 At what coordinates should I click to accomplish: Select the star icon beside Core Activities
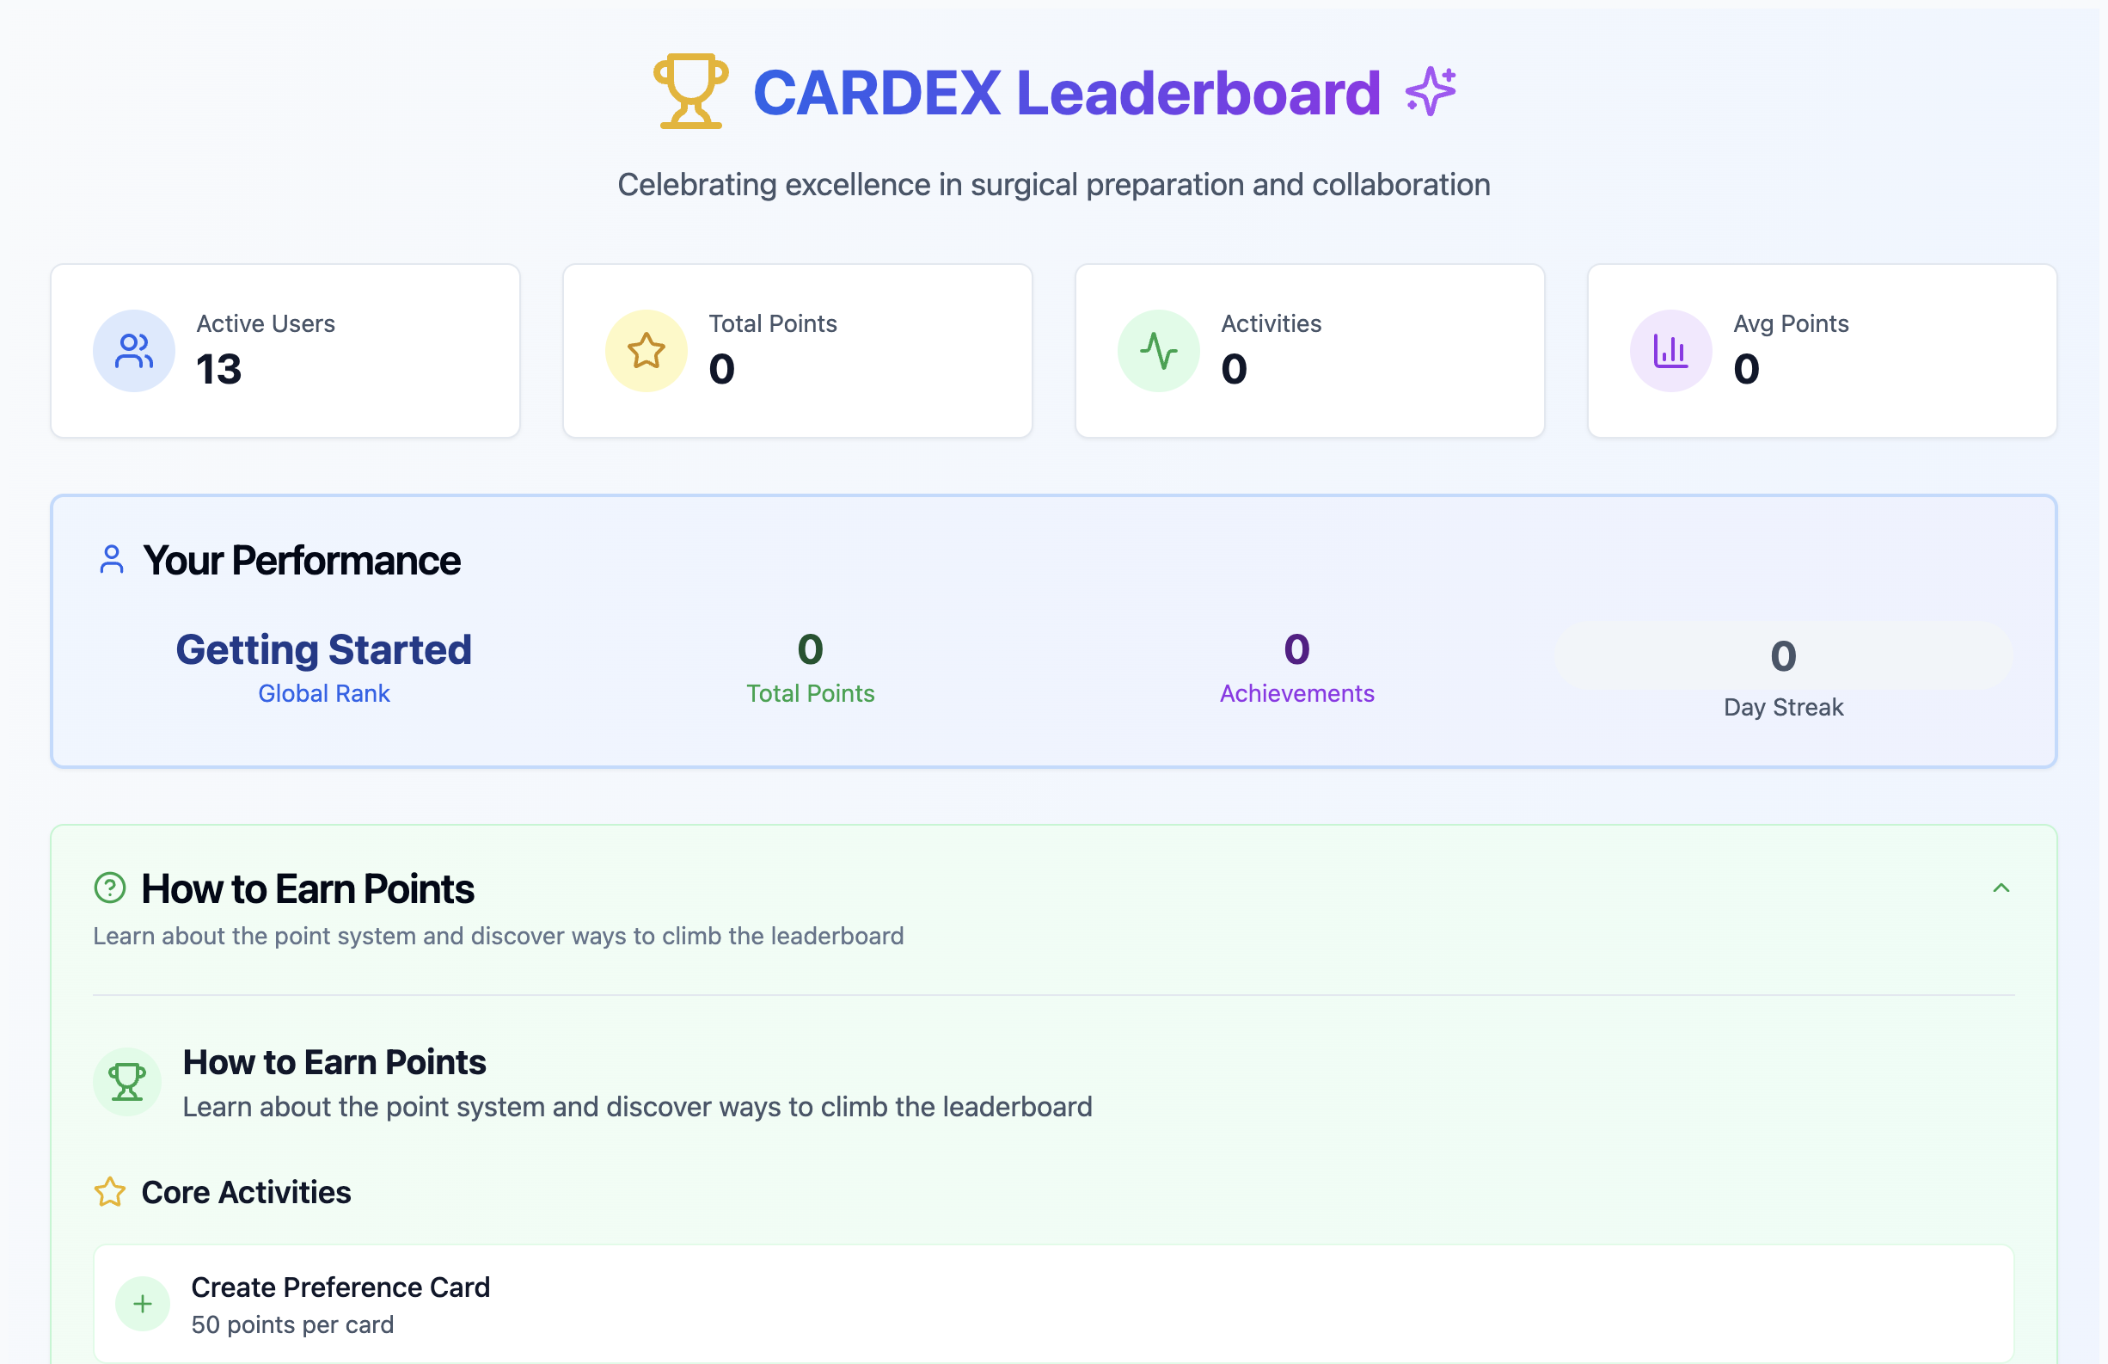(x=111, y=1192)
